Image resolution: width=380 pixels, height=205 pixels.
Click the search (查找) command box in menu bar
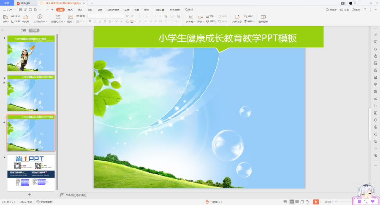click(x=189, y=10)
